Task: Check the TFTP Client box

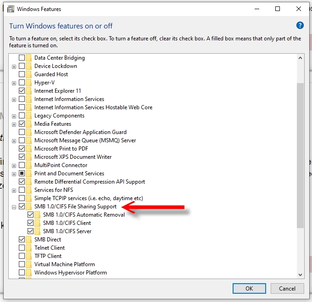Action: 22,256
